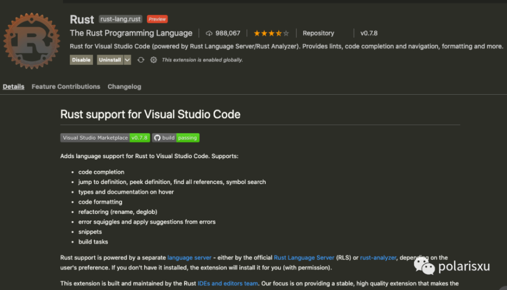The height and width of the screenshot is (290, 507).
Task: Click the Visual Studio Marketplace v0.7.8 badge
Action: [x=105, y=138]
